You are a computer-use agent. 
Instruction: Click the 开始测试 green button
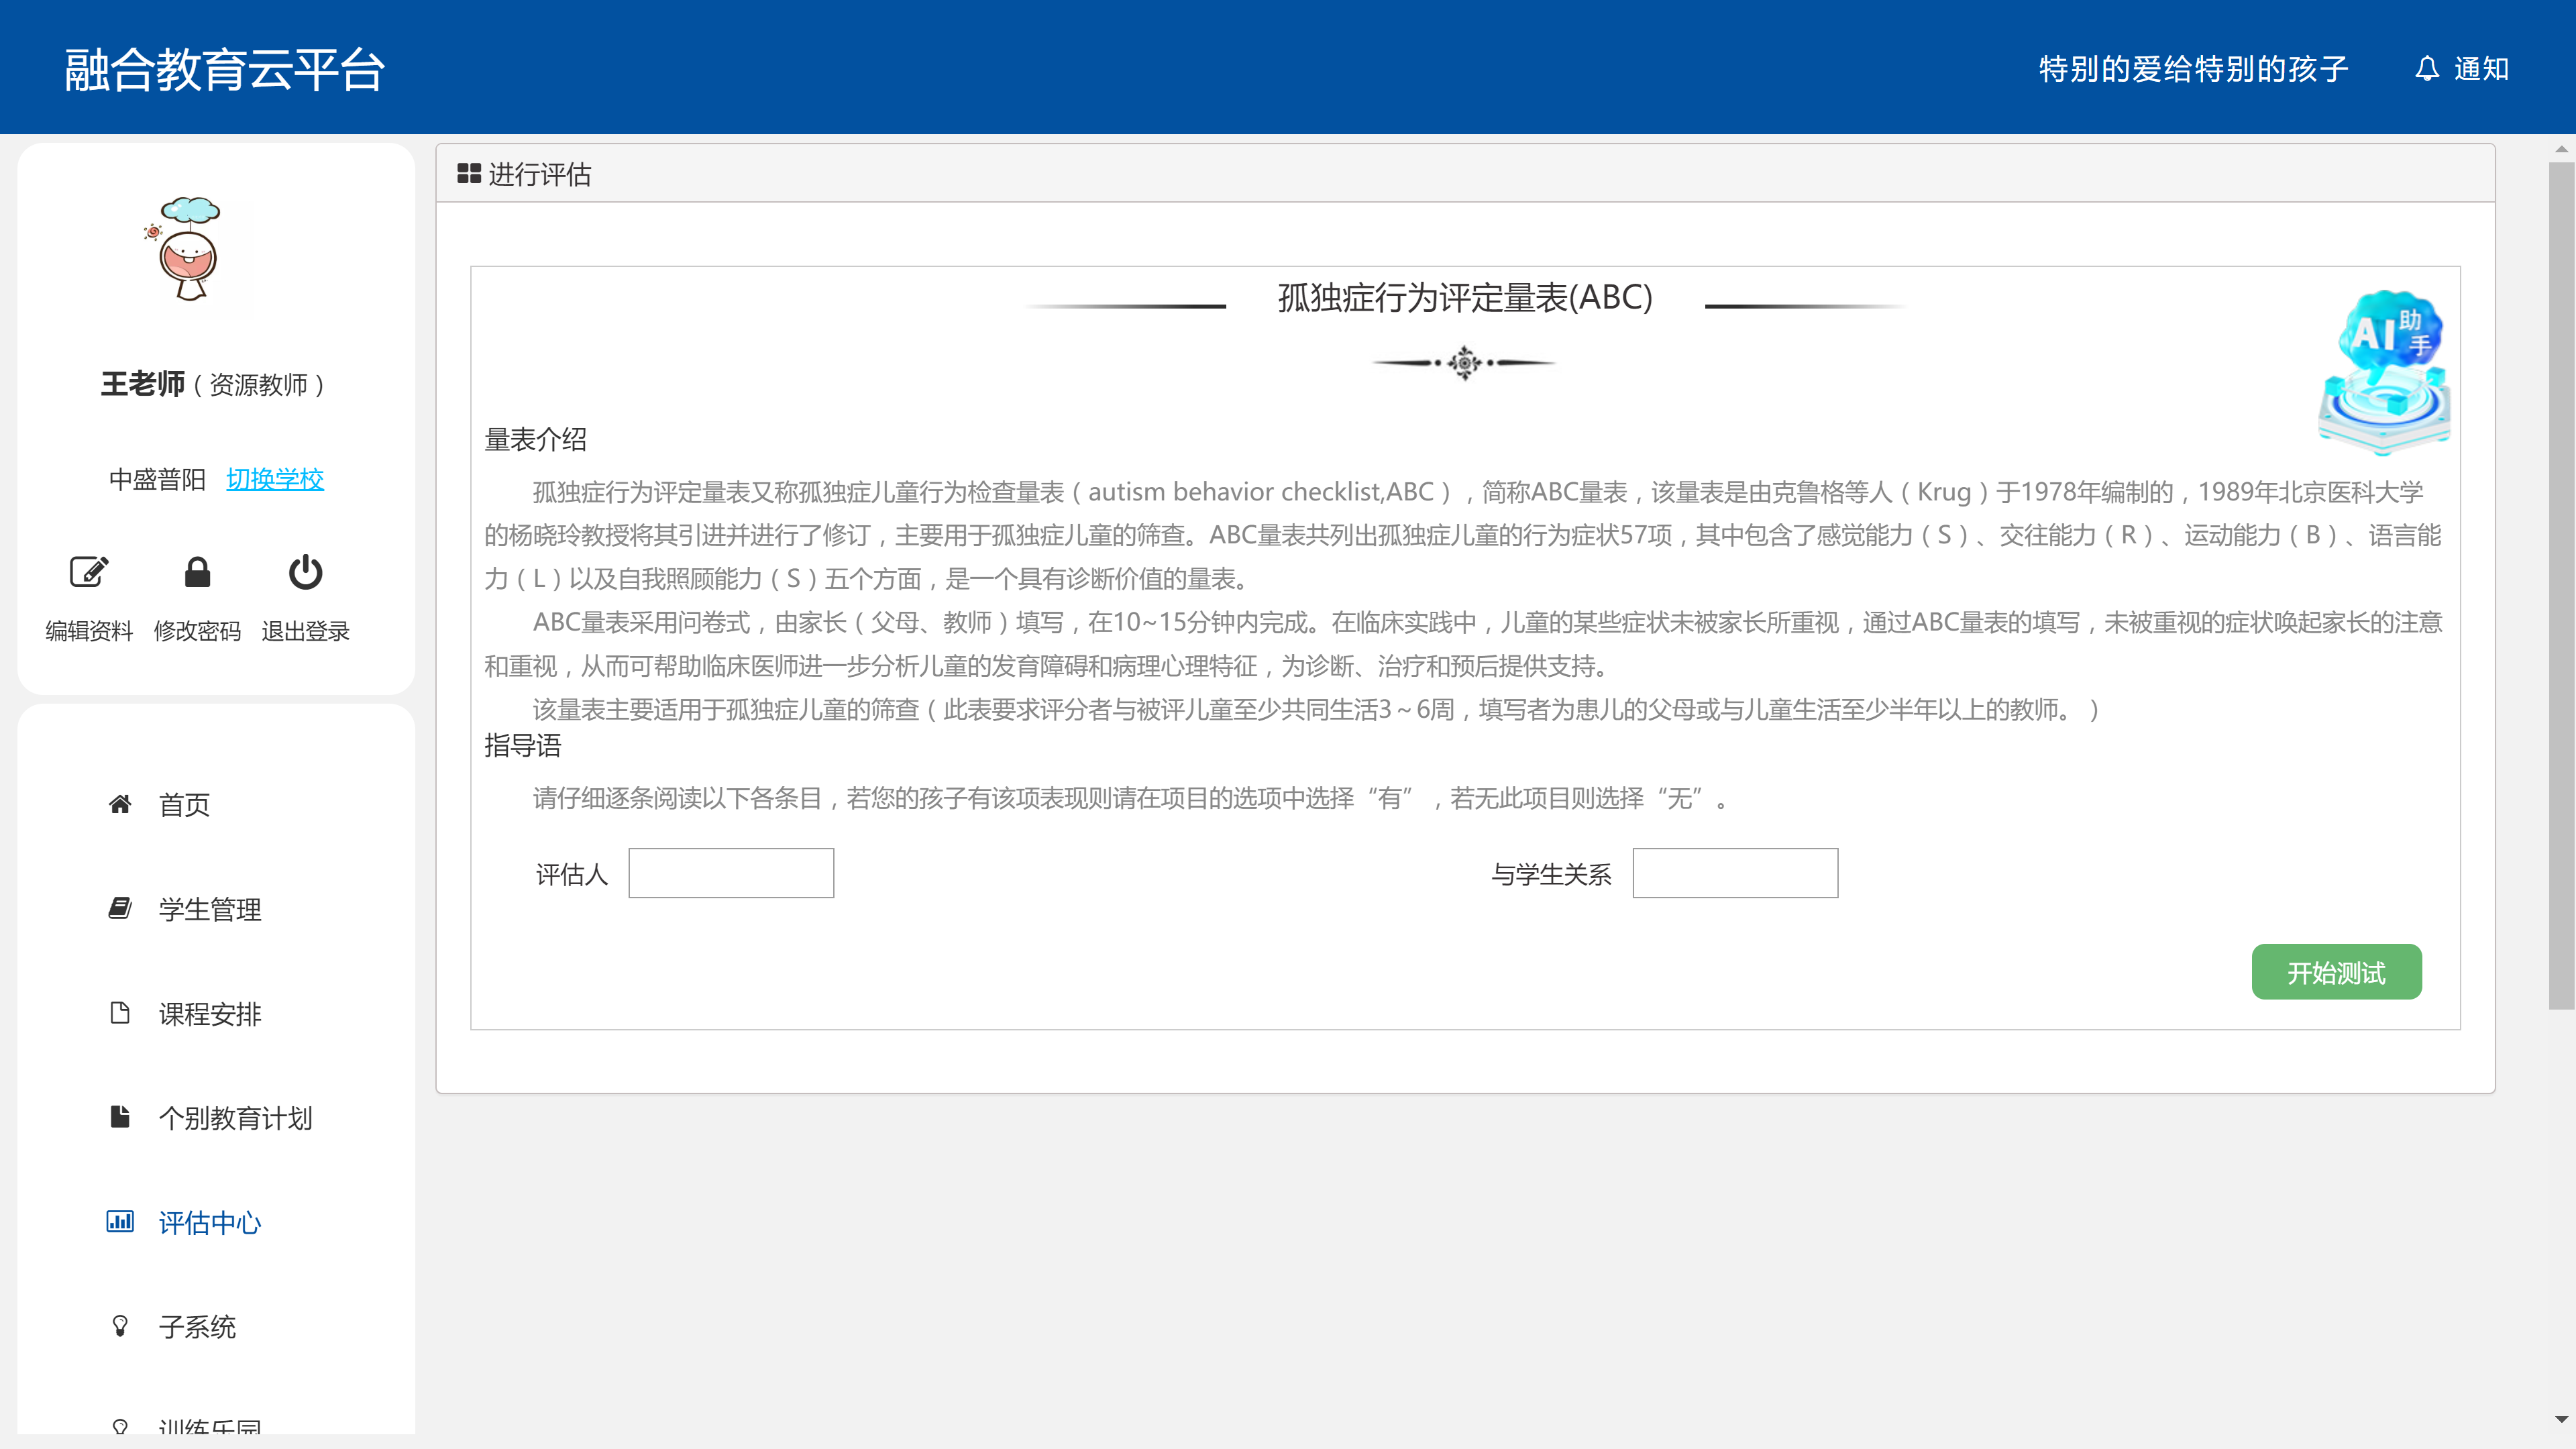tap(2336, 972)
